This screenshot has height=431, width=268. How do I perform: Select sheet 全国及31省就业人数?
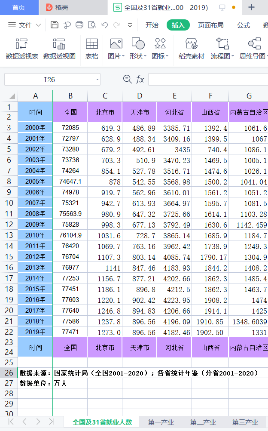point(102,422)
